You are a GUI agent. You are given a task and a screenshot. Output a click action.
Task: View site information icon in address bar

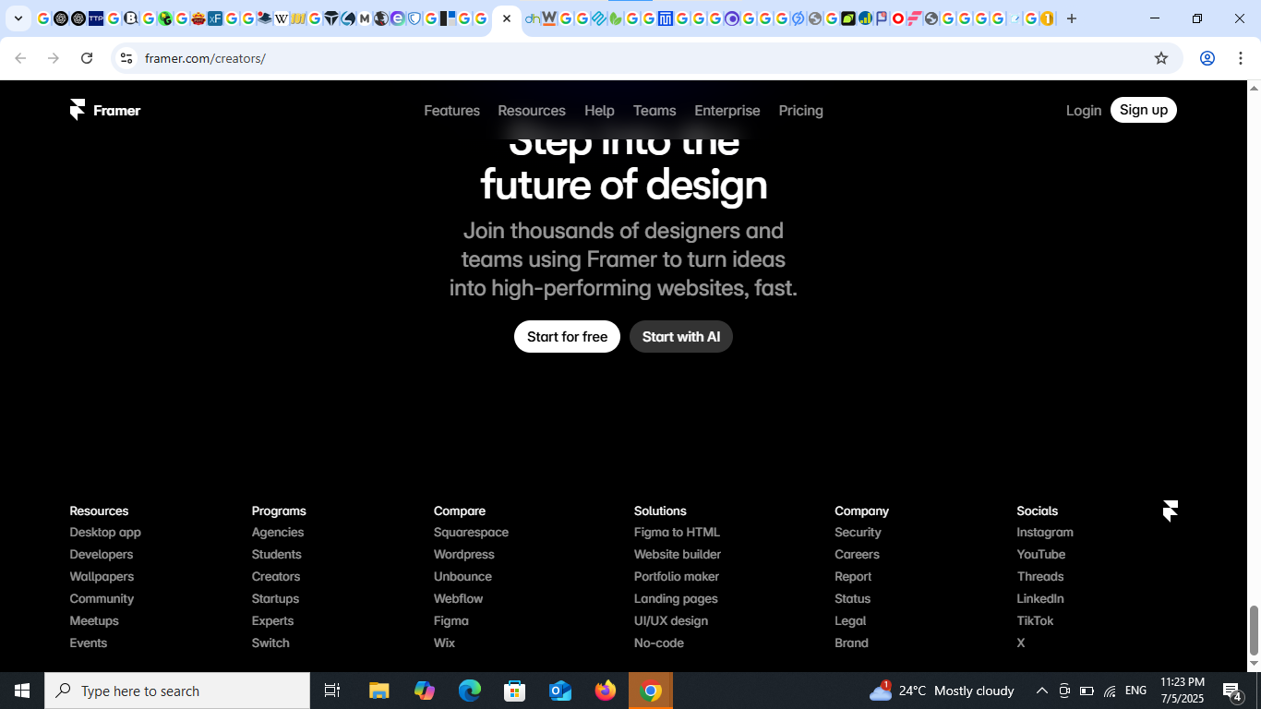126,58
